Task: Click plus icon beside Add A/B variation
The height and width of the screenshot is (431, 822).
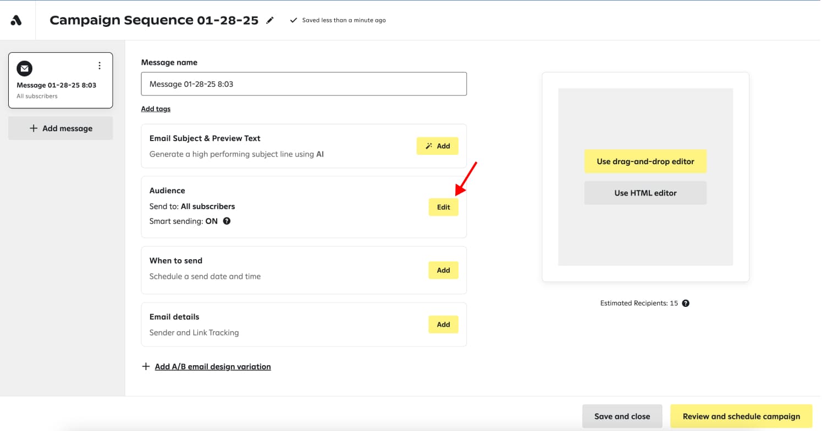Action: pos(146,366)
